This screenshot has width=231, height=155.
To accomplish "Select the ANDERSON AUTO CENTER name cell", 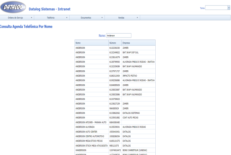I will 92,132.
